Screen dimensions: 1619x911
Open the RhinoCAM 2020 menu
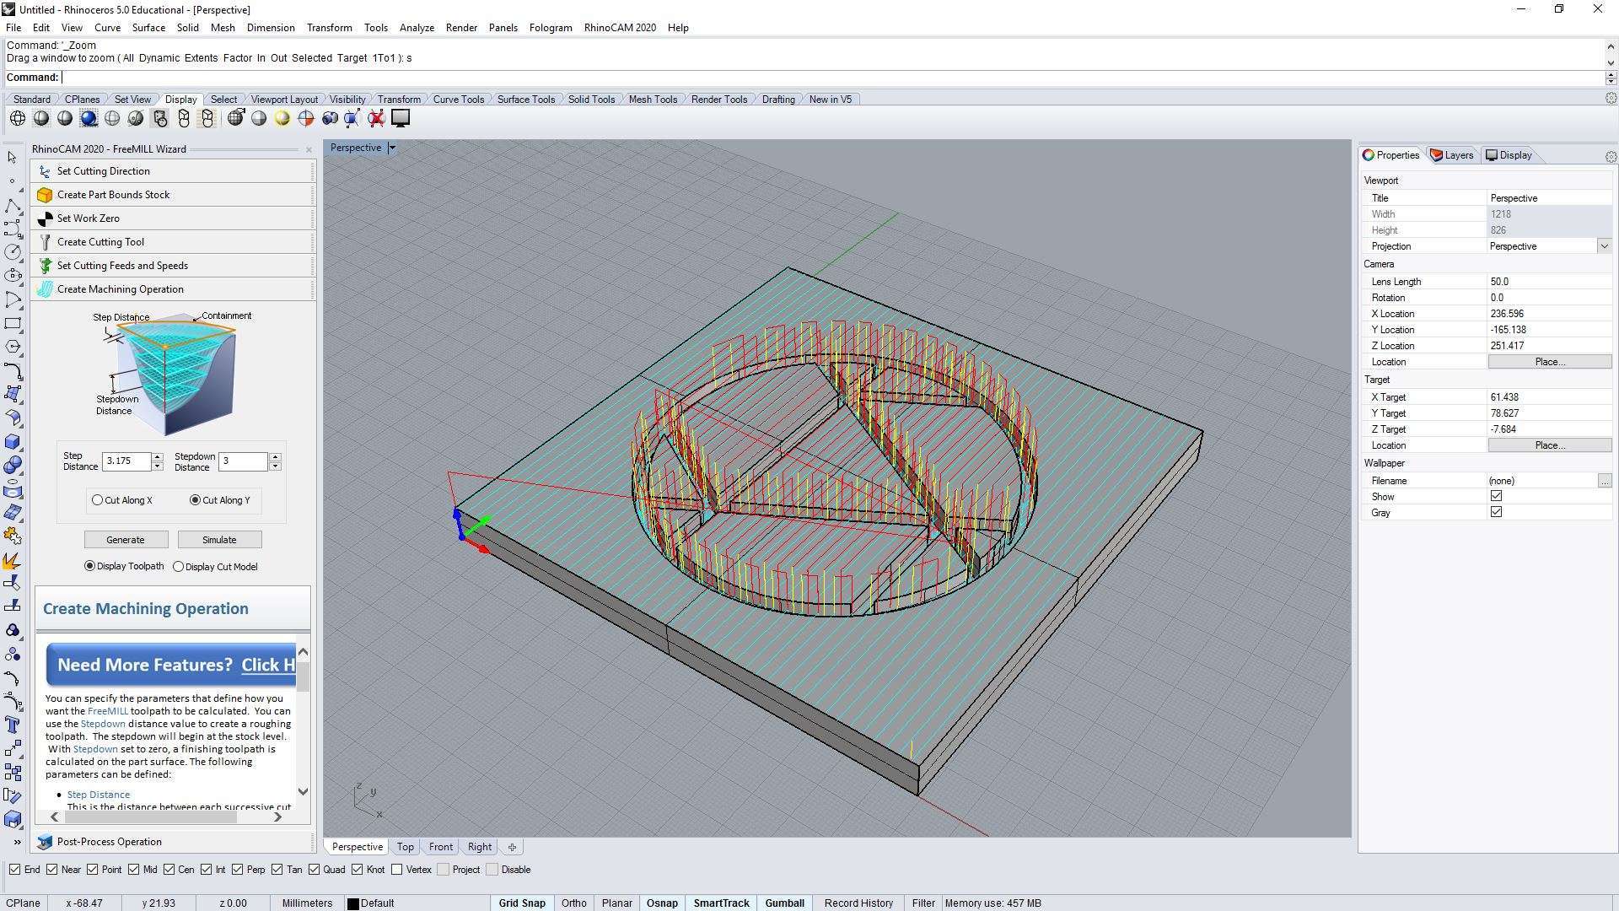[x=620, y=28]
